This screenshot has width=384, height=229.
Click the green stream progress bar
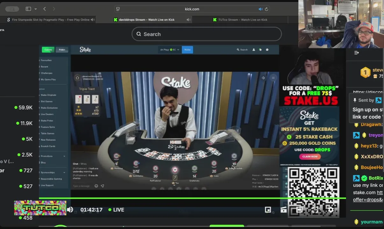tap(192, 198)
